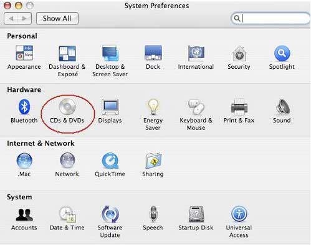Go forward with the right arrow button

coord(25,18)
